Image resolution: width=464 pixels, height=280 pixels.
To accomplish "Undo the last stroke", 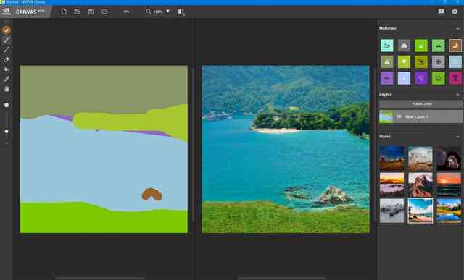I will coord(127,12).
